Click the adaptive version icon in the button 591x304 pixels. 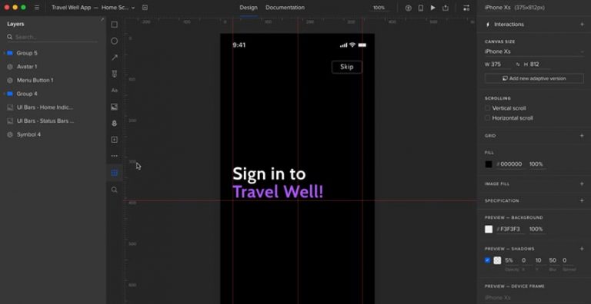[x=505, y=78]
